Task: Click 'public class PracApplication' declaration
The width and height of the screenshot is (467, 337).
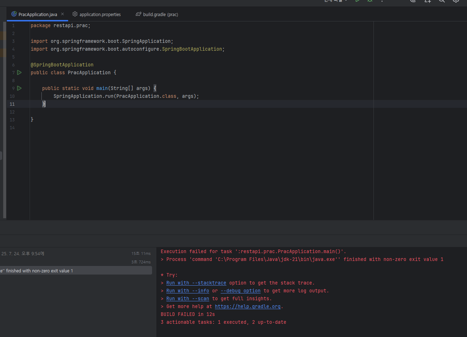Action: coord(71,72)
